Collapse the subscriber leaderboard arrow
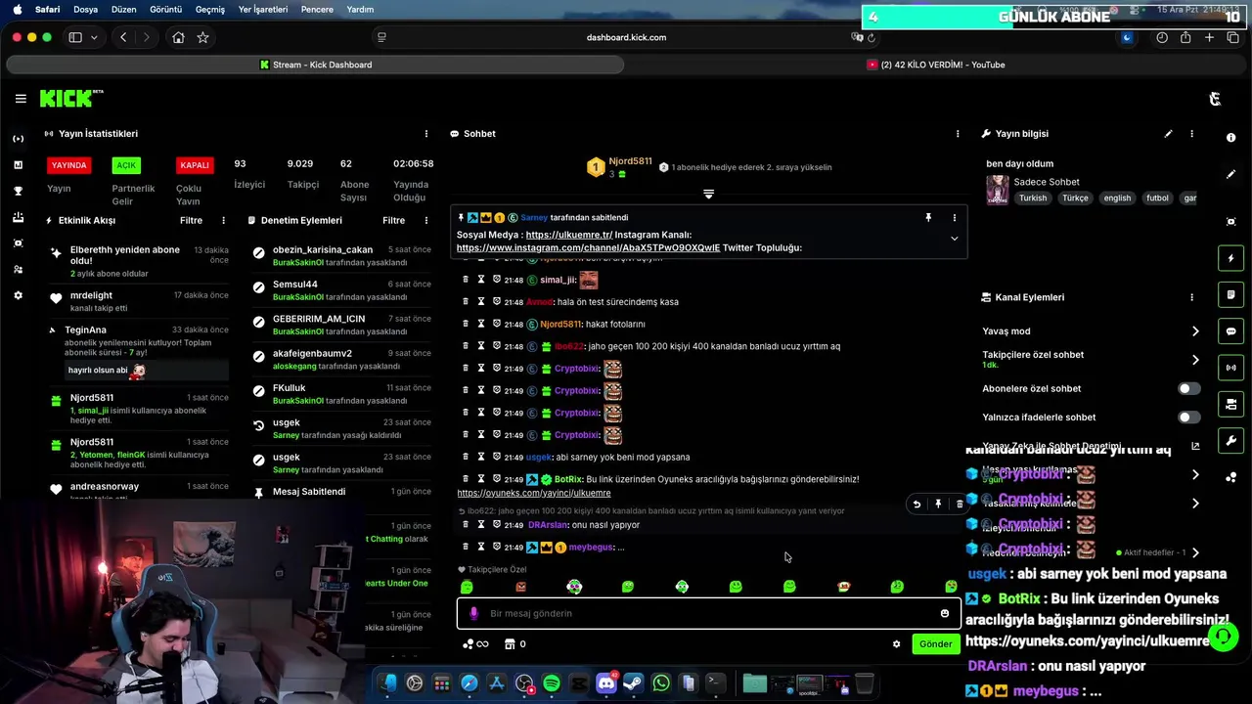Screen dimensions: 1252x704 point(708,195)
